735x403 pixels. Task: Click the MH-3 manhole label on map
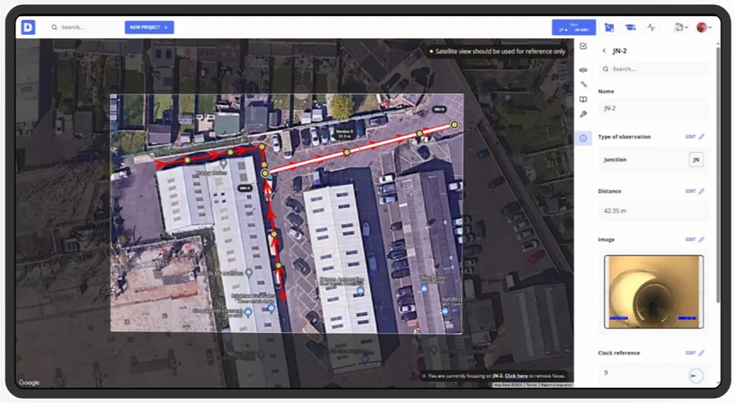coord(245,188)
